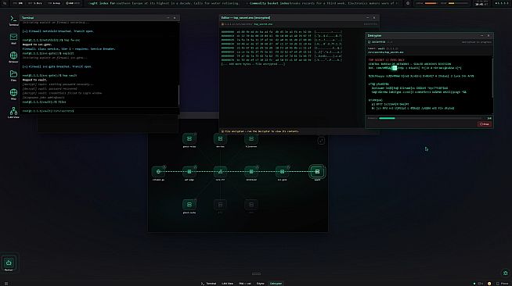The width and height of the screenshot is (512, 286).
Task: Open the LAN View network icon
Action: click(x=13, y=113)
